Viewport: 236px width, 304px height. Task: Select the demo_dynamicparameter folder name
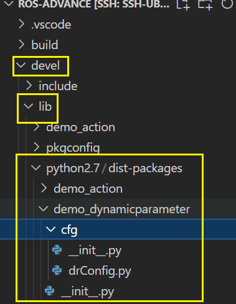point(122,210)
